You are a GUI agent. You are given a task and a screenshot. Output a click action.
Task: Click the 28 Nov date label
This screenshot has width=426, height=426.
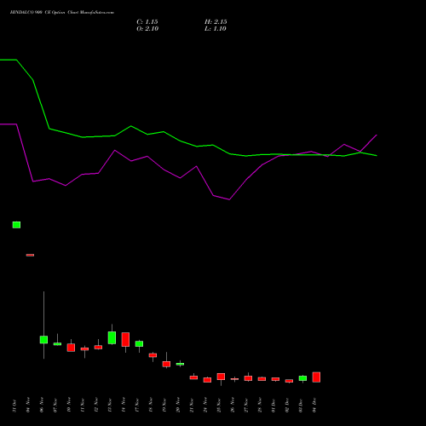(x=260, y=406)
